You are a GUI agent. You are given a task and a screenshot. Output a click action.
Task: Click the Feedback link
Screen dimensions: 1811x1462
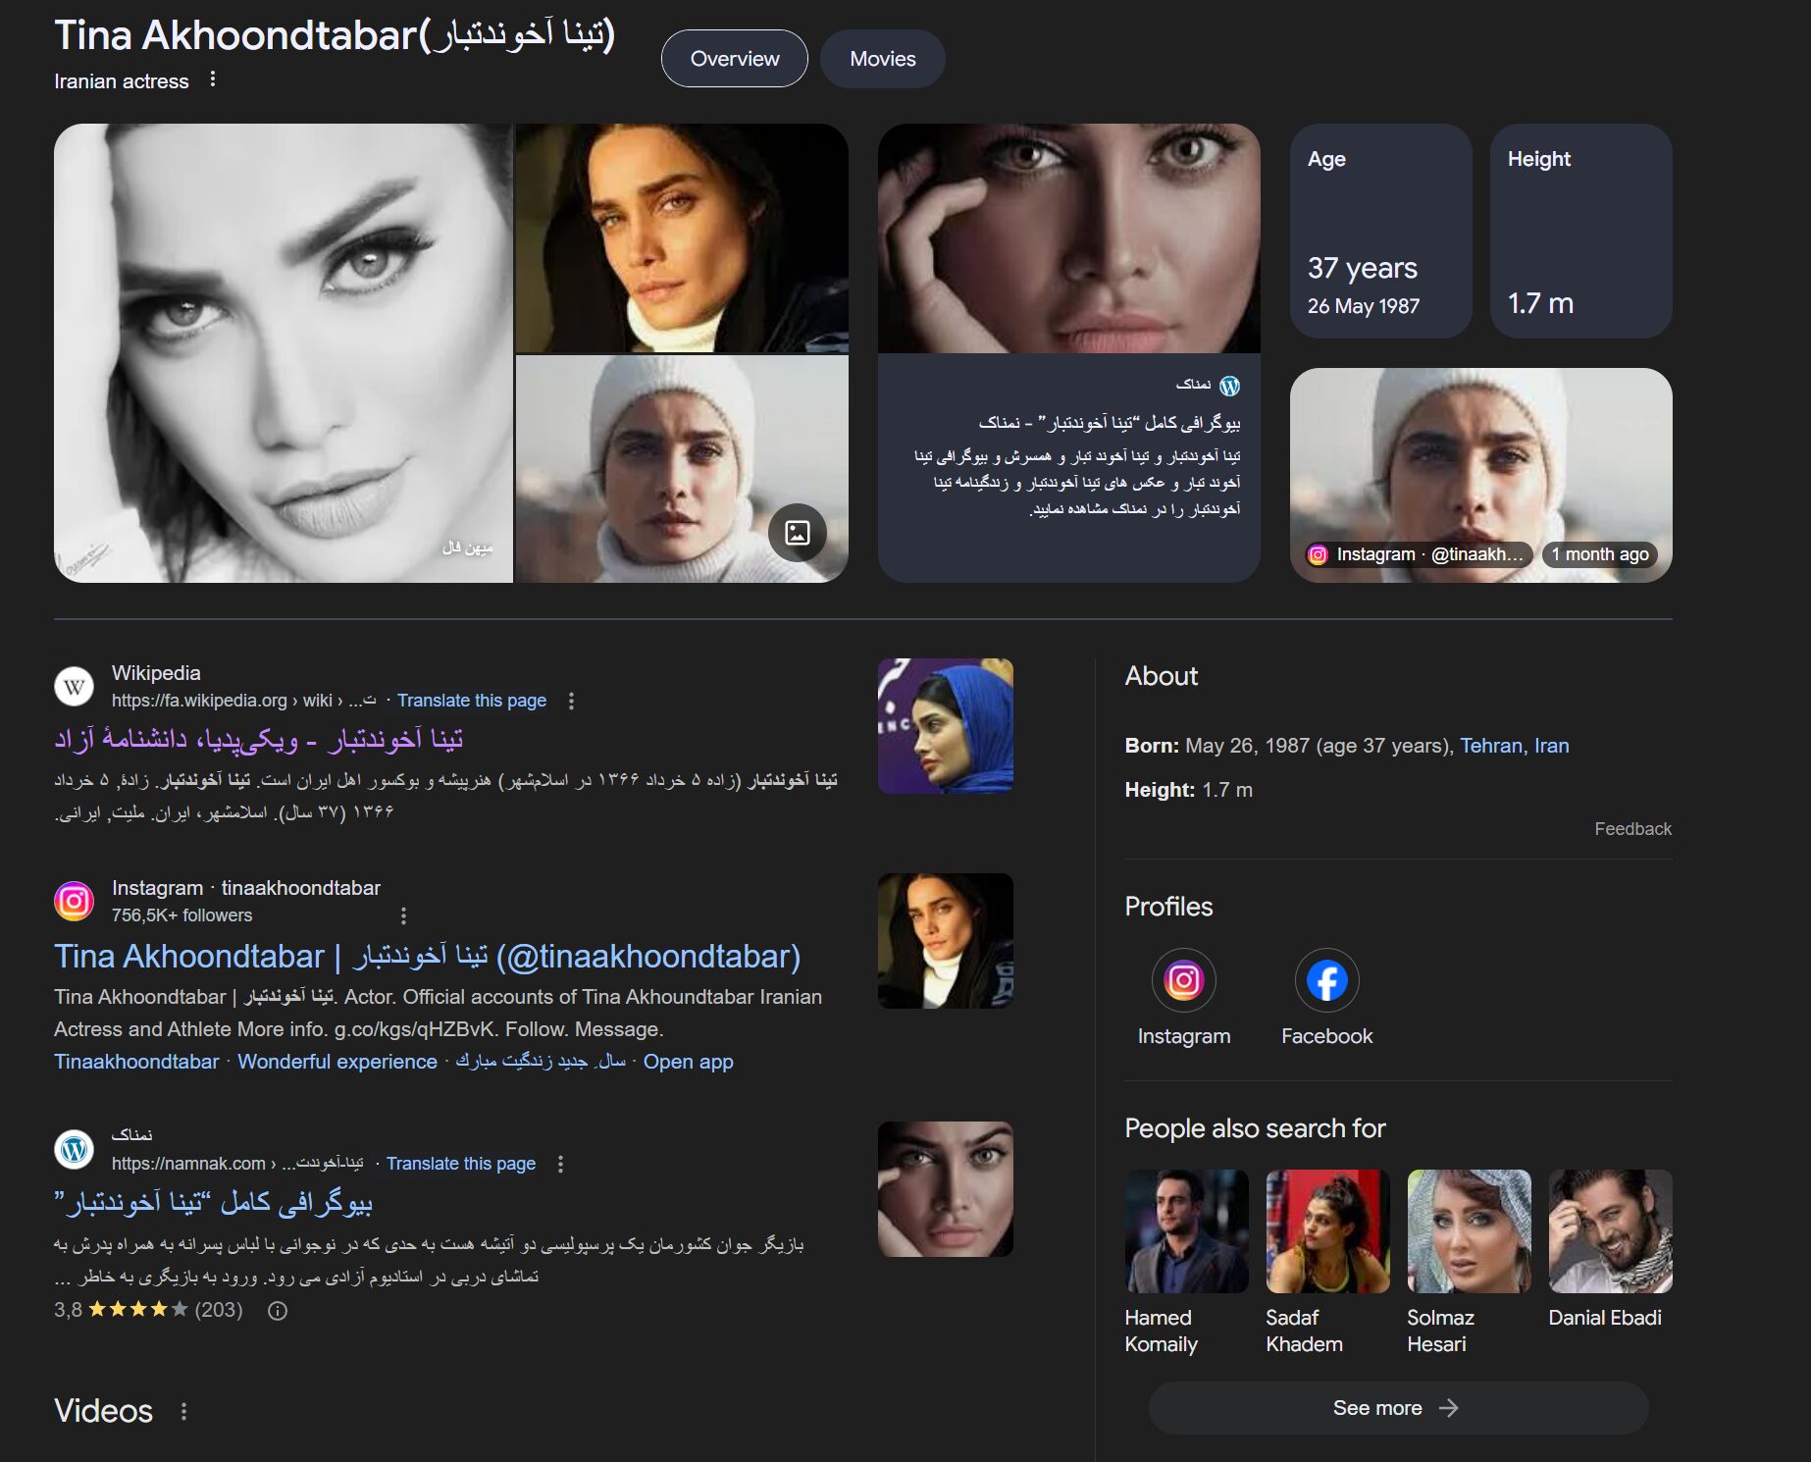click(x=1632, y=829)
